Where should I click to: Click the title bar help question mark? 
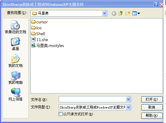[156, 4]
